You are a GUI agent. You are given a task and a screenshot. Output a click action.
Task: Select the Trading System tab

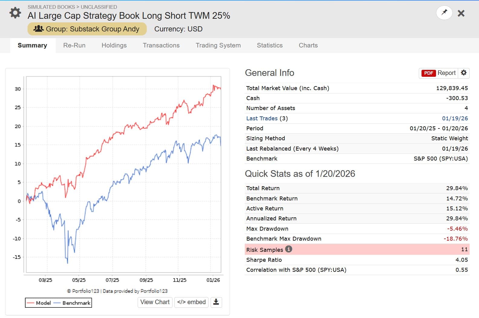click(218, 45)
